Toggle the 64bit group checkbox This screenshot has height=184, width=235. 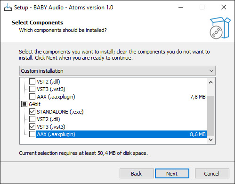24,104
